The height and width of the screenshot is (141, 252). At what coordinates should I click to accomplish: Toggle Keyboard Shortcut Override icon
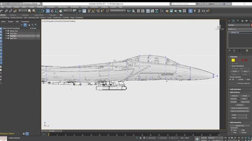coord(84,11)
